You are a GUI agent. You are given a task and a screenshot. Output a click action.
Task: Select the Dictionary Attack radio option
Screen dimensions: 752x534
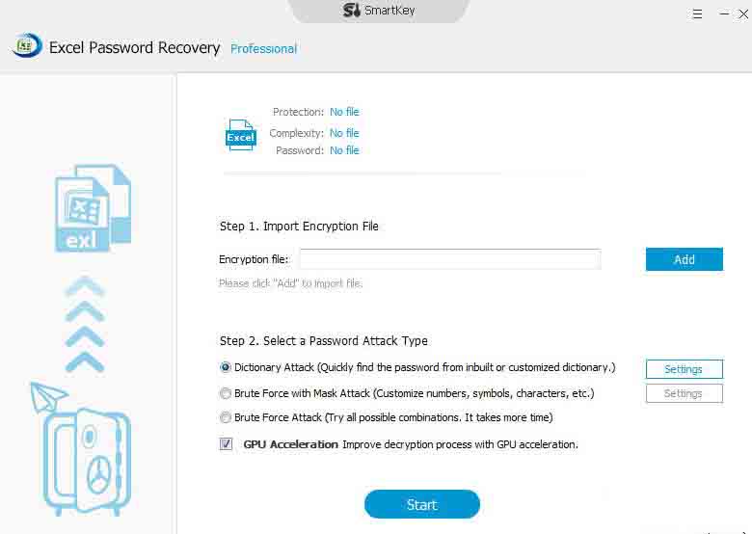(226, 367)
